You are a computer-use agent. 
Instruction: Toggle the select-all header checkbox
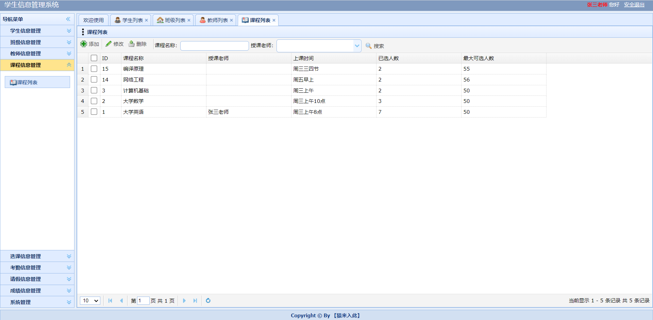click(94, 58)
